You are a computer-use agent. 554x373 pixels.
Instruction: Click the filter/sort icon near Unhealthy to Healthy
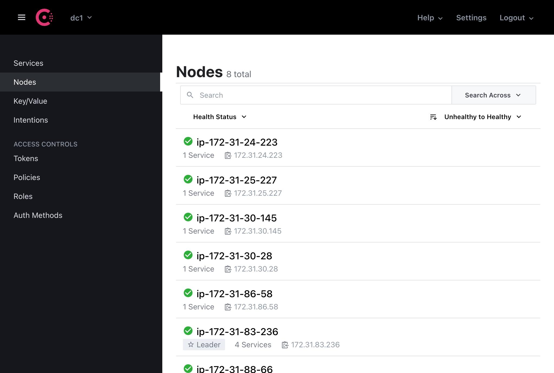coord(433,117)
